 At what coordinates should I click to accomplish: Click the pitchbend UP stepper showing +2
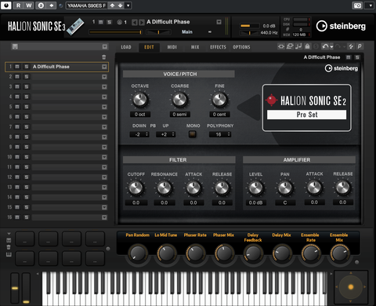click(165, 134)
